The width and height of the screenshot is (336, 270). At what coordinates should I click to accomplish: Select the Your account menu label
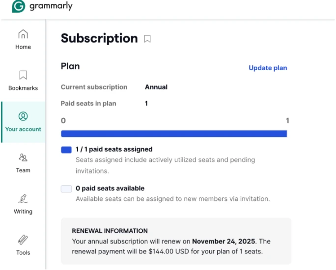23,129
